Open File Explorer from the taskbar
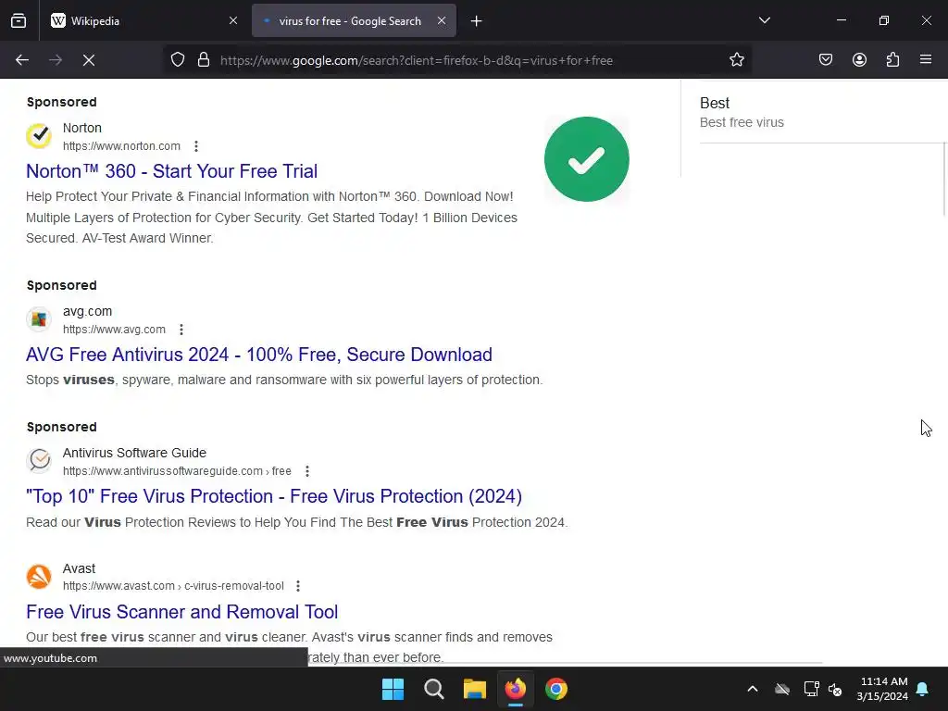Screen dimensions: 948x711 pos(475,689)
